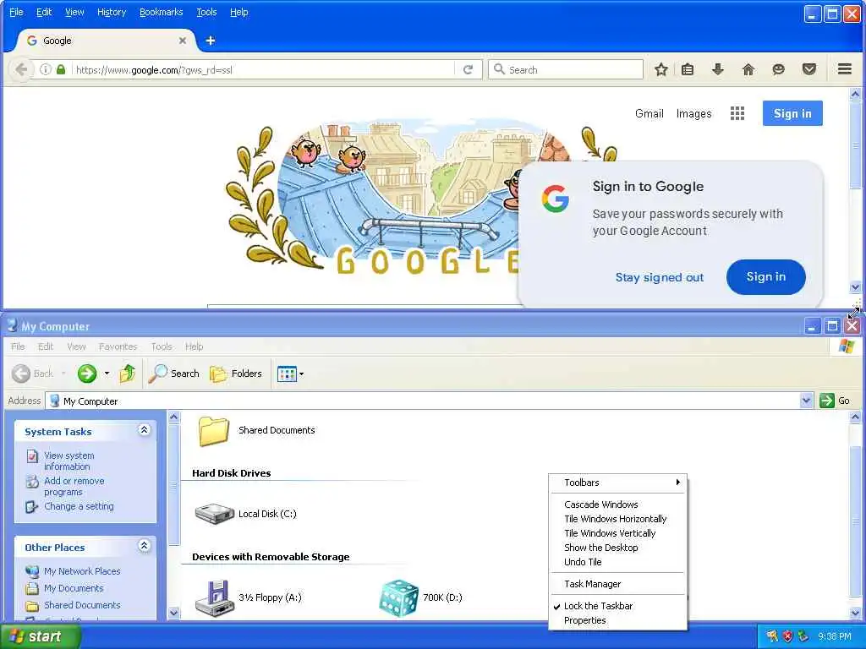866x649 pixels.
Task: Click the green Forward arrow in My Computer
Action: pyautogui.click(x=87, y=374)
